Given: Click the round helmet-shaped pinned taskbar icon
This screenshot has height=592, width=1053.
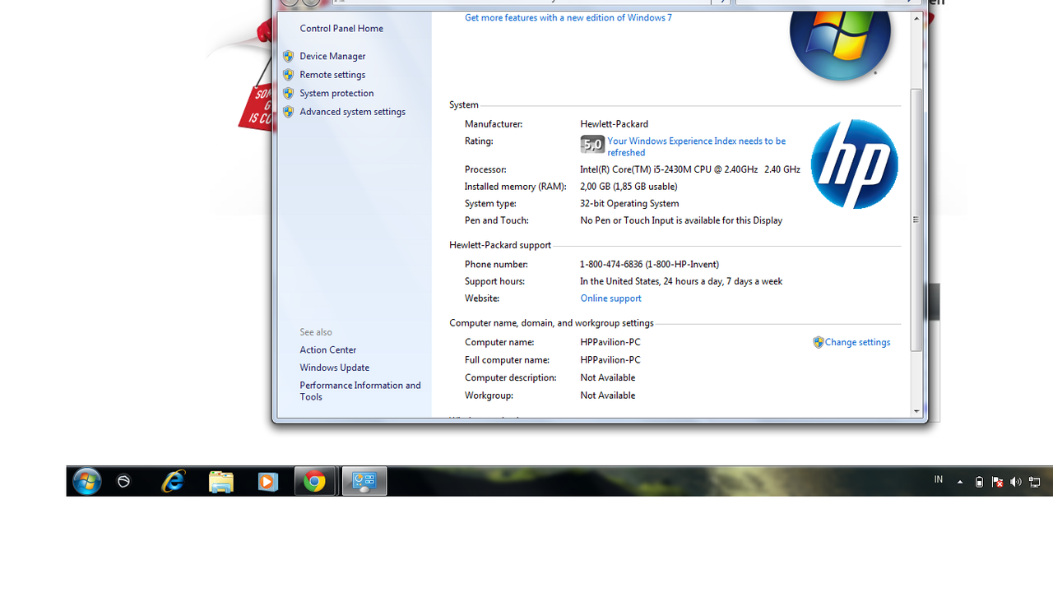Looking at the screenshot, I should [x=123, y=481].
